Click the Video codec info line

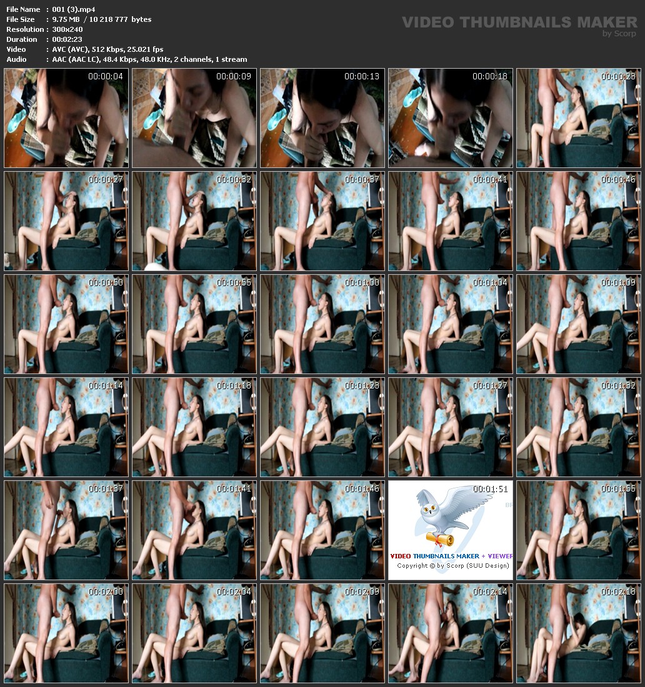click(107, 49)
